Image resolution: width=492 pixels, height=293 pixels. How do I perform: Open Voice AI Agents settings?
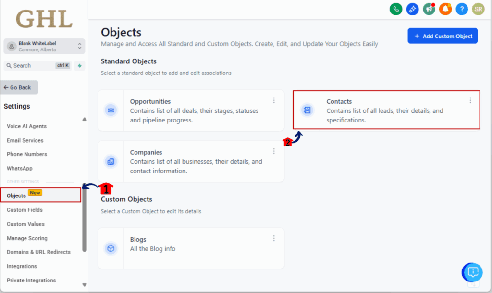coord(26,126)
